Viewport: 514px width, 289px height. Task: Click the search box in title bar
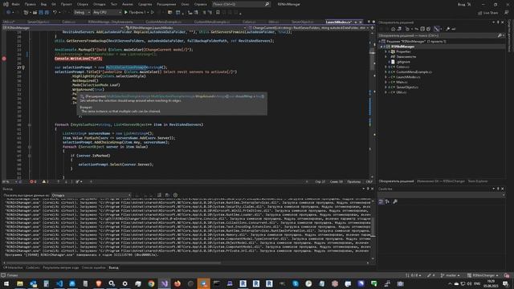pyautogui.click(x=241, y=4)
